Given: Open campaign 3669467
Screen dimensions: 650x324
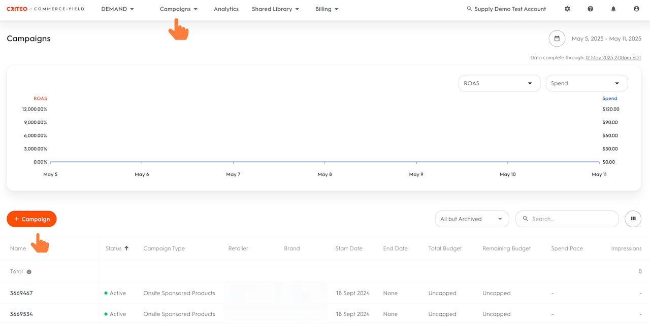Looking at the screenshot, I should pyautogui.click(x=21, y=293).
